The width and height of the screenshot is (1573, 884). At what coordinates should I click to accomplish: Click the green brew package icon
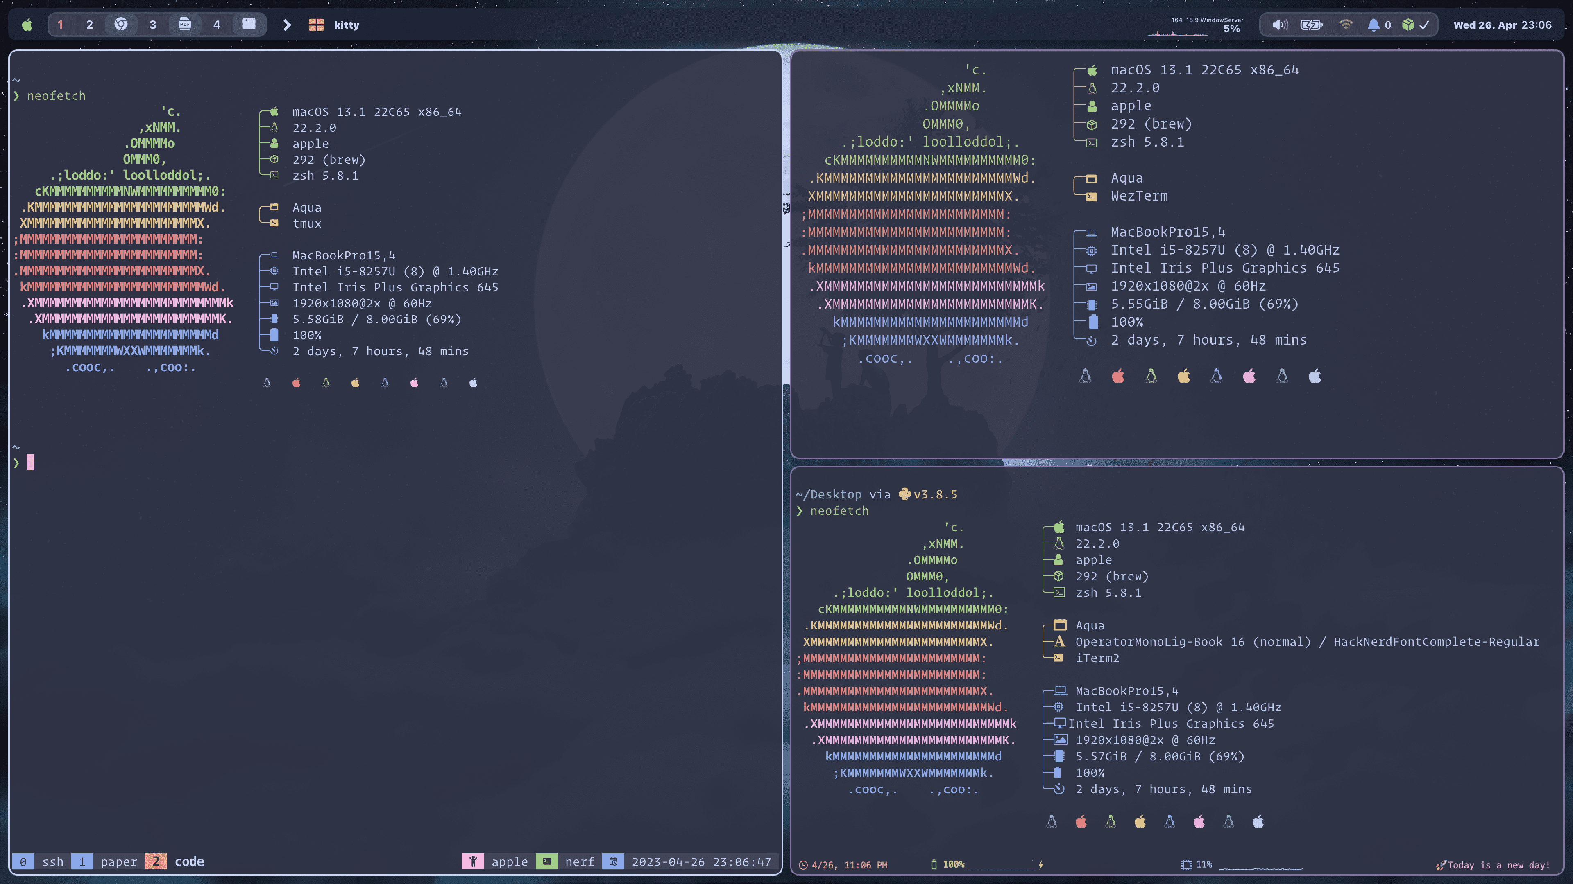[1408, 25]
